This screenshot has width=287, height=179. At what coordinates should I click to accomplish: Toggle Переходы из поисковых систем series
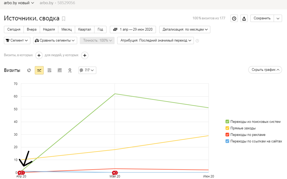(227, 122)
